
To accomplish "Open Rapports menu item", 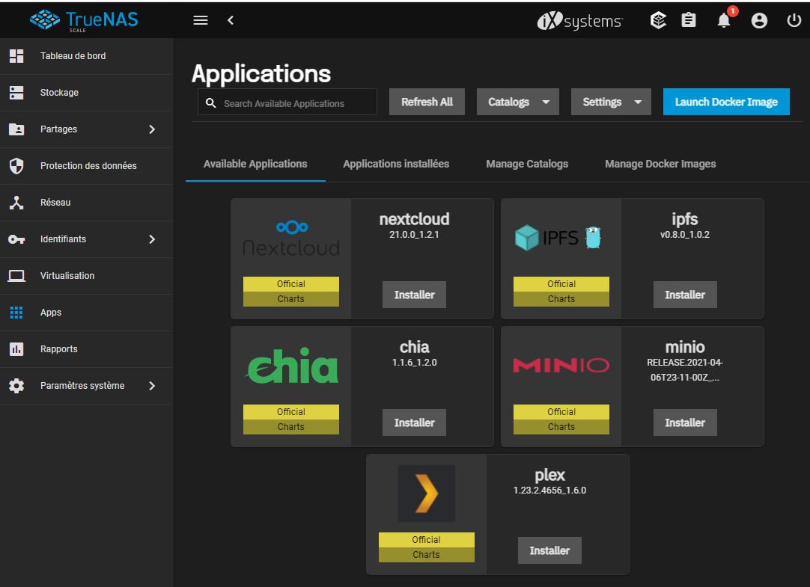I will 86,348.
